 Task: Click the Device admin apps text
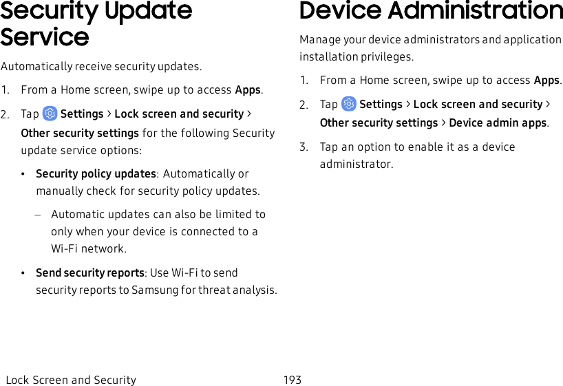point(498,124)
